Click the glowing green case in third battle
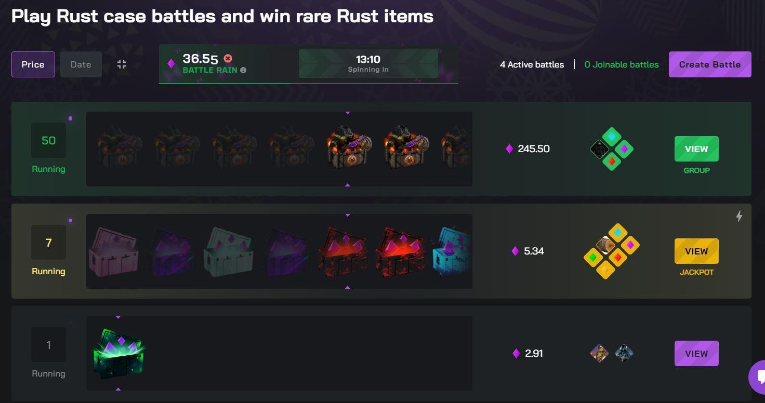Image resolution: width=765 pixels, height=403 pixels. [x=118, y=354]
